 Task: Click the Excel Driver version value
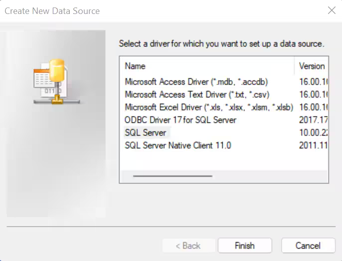tap(313, 107)
